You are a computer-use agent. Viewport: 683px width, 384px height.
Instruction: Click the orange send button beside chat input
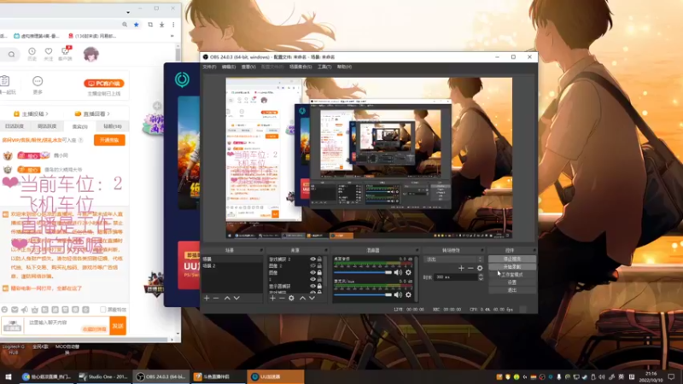[118, 326]
